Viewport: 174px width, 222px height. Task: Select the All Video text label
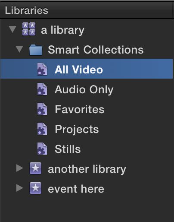click(79, 70)
